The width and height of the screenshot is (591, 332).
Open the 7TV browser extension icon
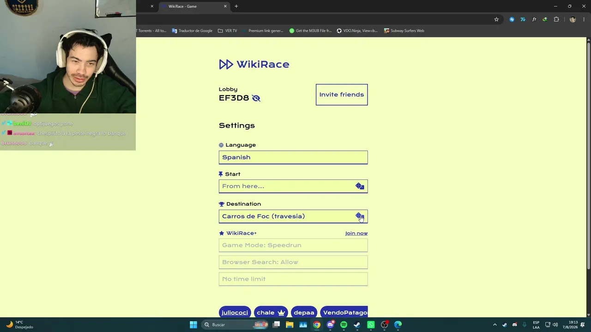tap(523, 19)
